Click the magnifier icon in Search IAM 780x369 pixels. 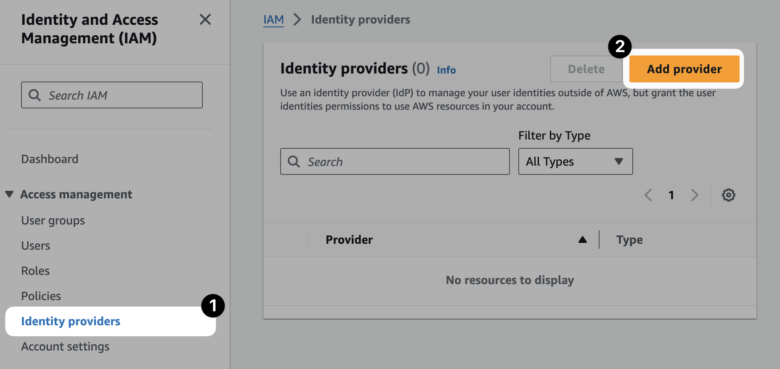pyautogui.click(x=35, y=95)
